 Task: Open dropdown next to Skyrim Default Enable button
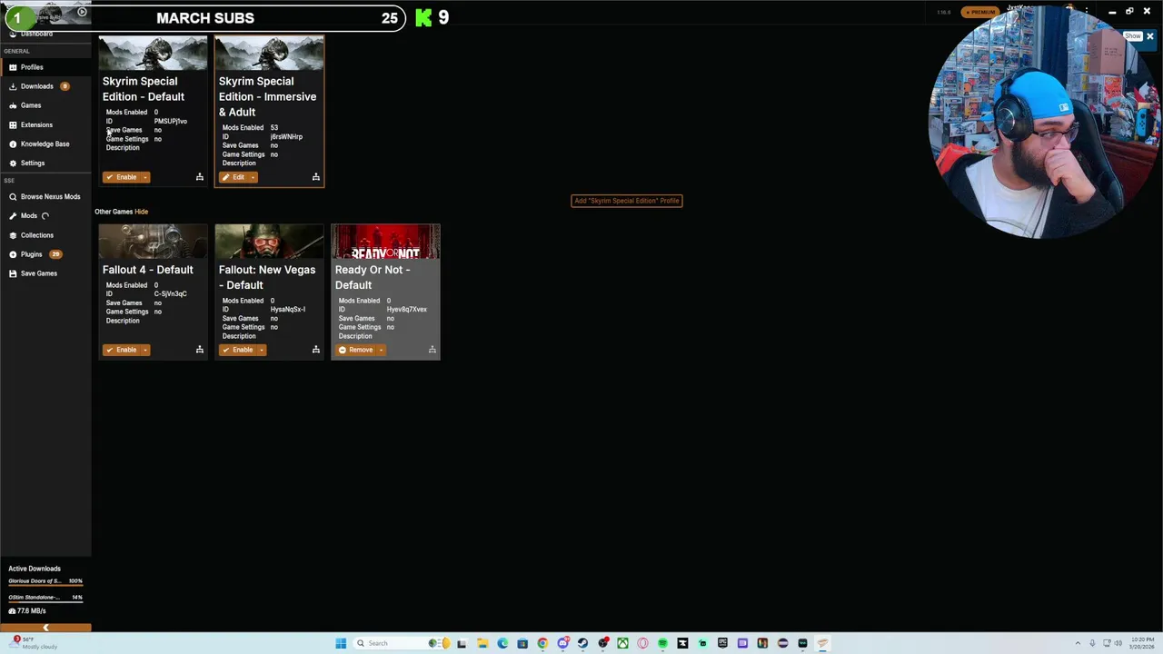[145, 177]
